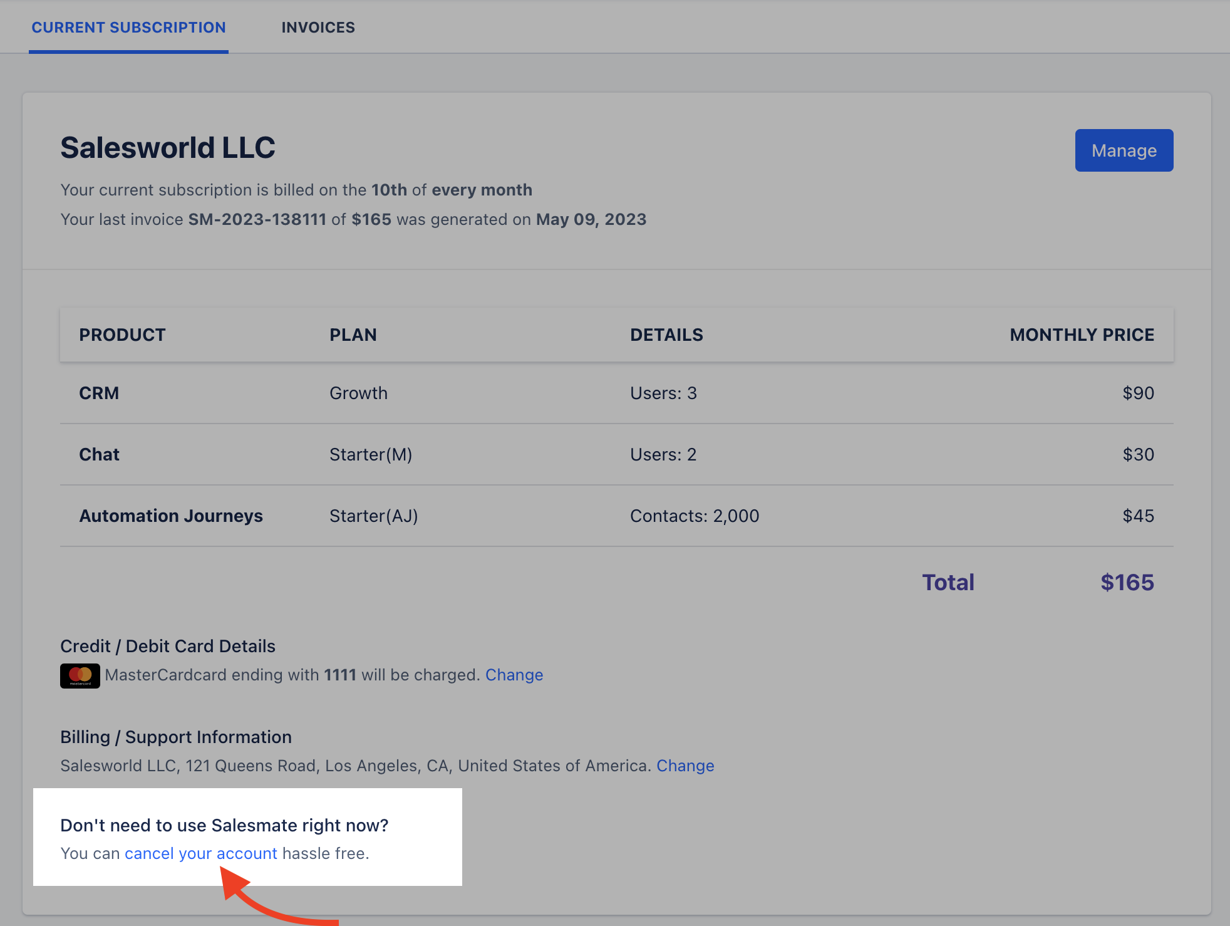
Task: Select the Chat product row label
Action: [99, 454]
